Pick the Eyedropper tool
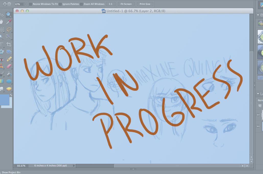 (9, 22)
